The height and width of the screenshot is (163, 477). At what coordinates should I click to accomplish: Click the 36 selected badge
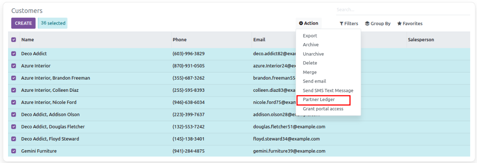53,23
